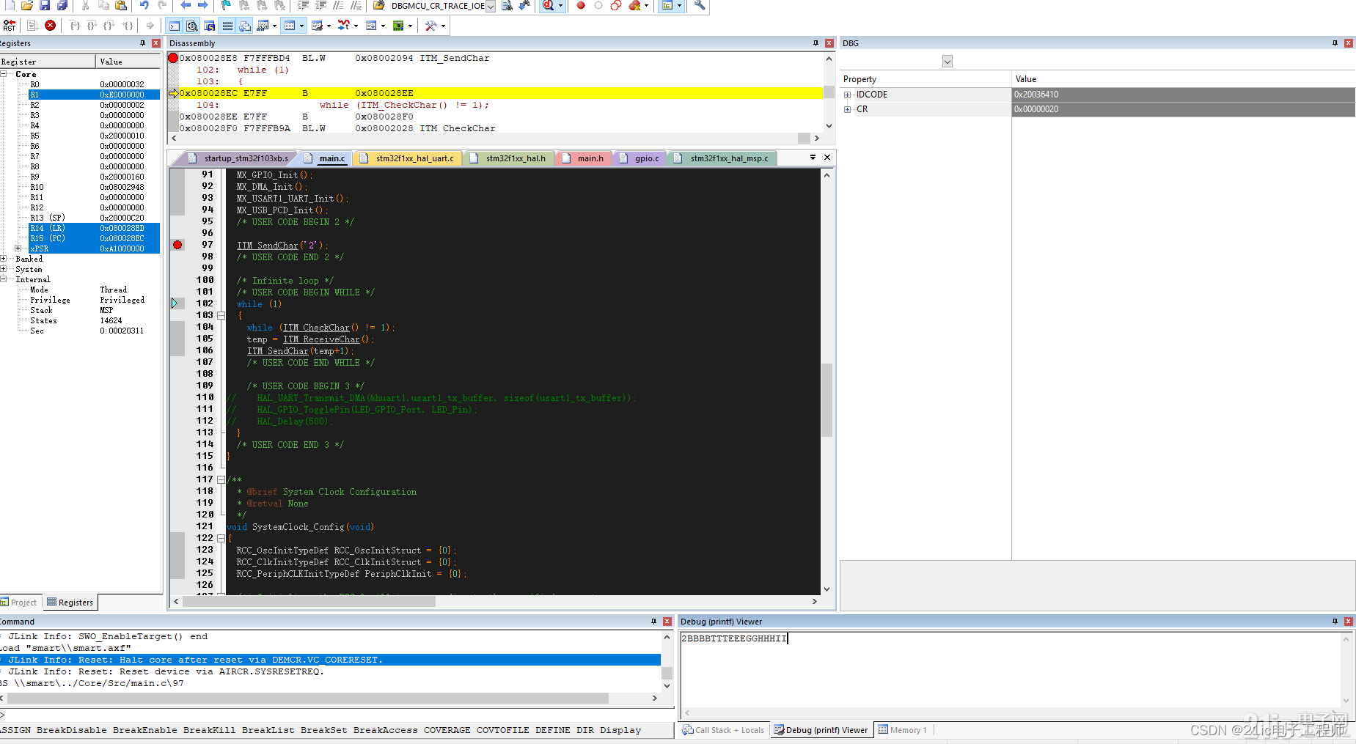Undo the last edit
Image resolution: width=1356 pixels, height=744 pixels.
click(144, 5)
